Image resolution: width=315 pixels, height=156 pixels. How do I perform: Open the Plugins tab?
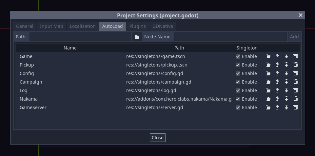click(137, 26)
